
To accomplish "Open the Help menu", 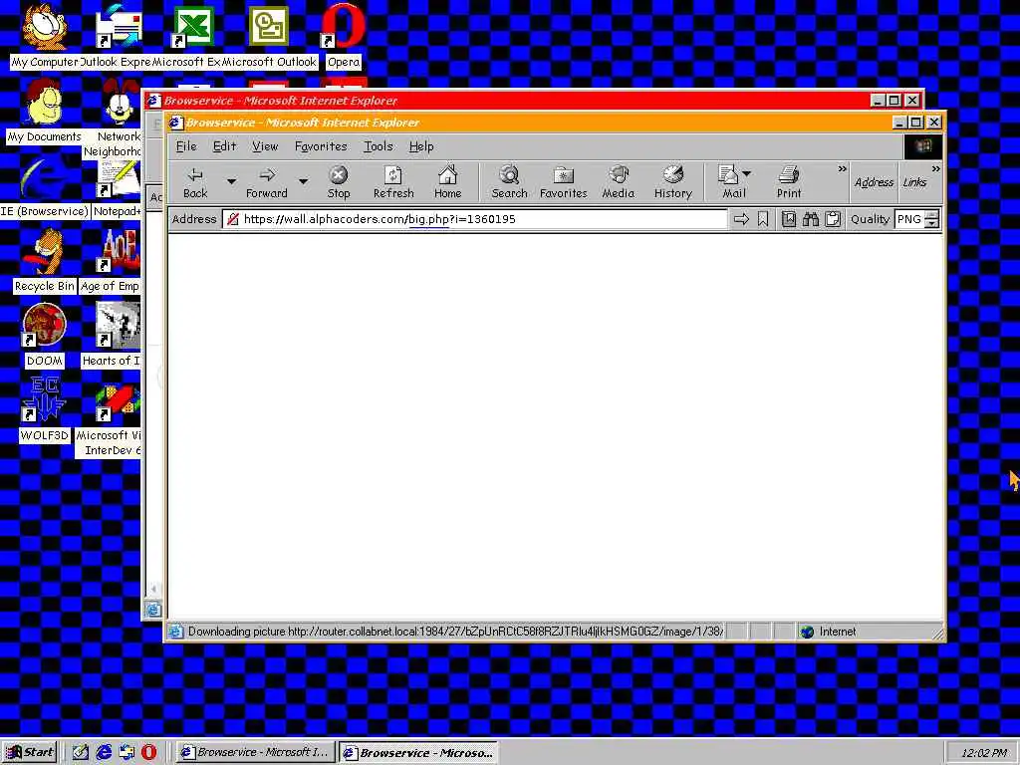I will (421, 146).
